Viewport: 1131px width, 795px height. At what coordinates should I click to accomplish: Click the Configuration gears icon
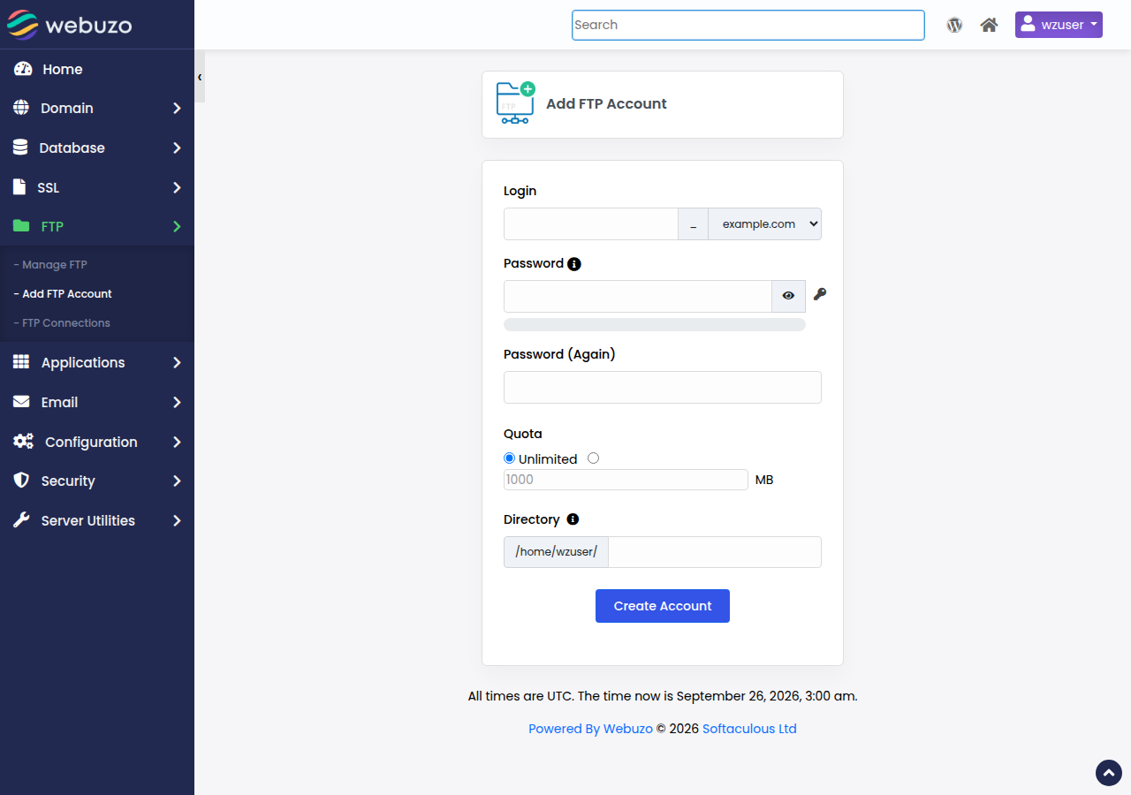[x=23, y=442]
